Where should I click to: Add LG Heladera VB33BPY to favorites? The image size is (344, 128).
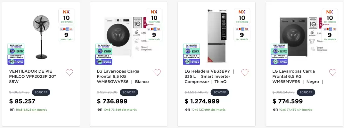tap(245, 73)
